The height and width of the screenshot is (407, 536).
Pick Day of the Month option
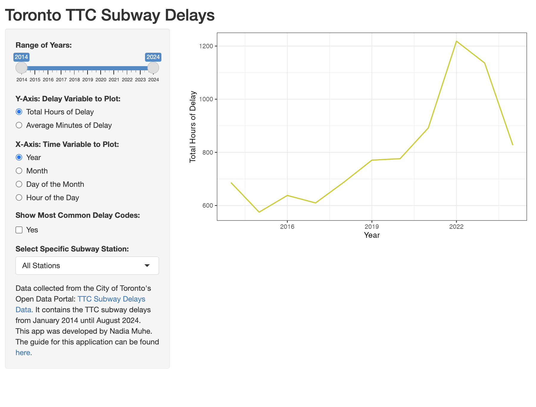coord(19,184)
